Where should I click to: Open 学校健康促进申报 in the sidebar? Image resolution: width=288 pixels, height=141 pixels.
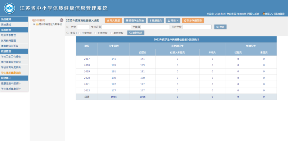coord(14,62)
